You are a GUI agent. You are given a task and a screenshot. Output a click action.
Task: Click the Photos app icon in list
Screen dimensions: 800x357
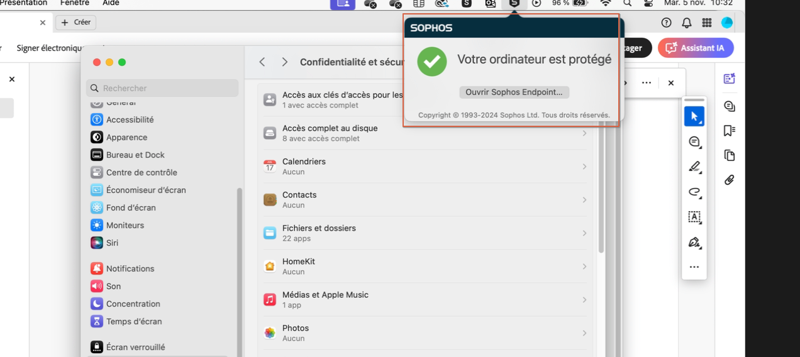click(270, 333)
